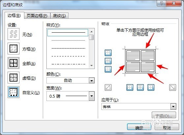Click the 无(N) label text
This screenshot has width=184, height=135.
coord(27,35)
